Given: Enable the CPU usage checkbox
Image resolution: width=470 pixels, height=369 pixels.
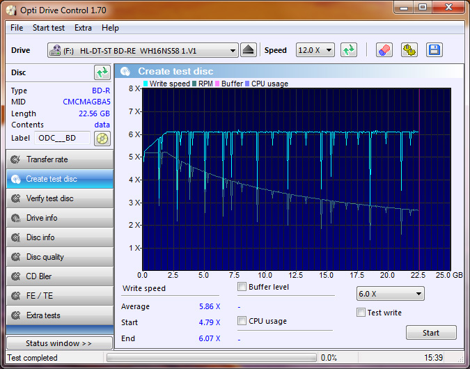Looking at the screenshot, I should [x=242, y=321].
